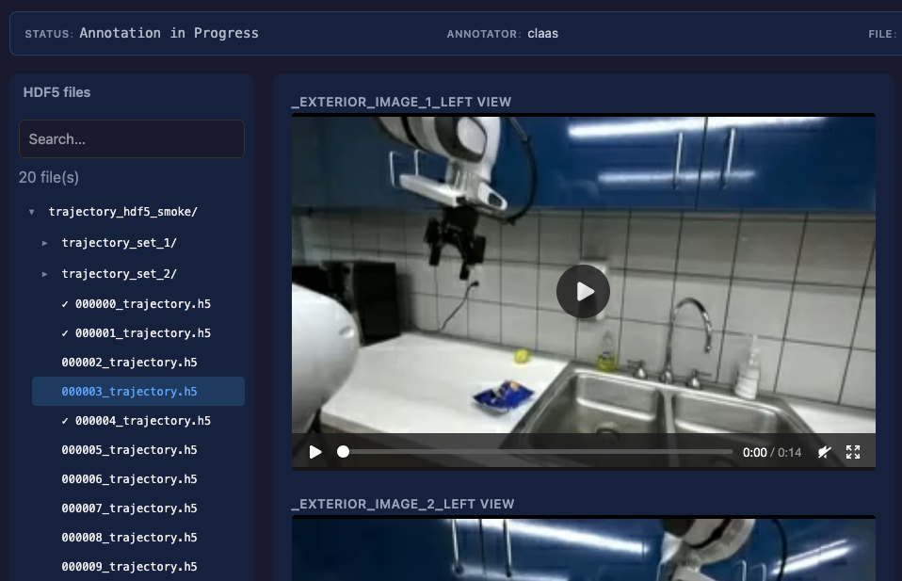Select 000007_trajectory.h5 file
Image resolution: width=902 pixels, height=581 pixels.
(x=129, y=508)
